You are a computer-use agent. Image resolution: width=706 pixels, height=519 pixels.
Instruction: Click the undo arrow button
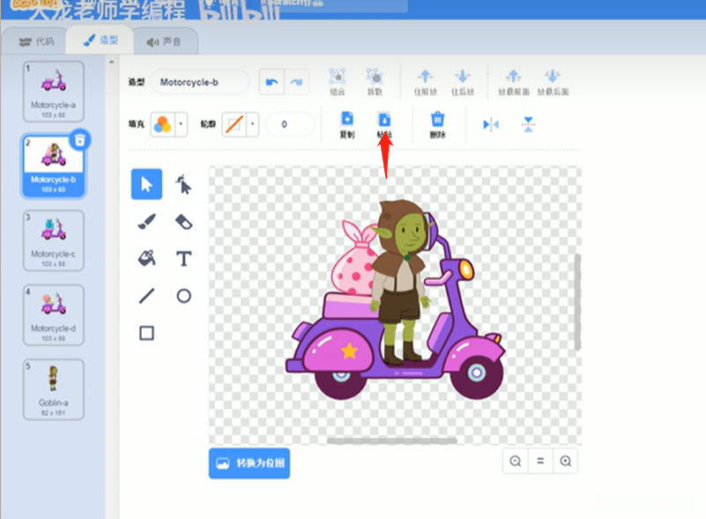click(x=271, y=83)
